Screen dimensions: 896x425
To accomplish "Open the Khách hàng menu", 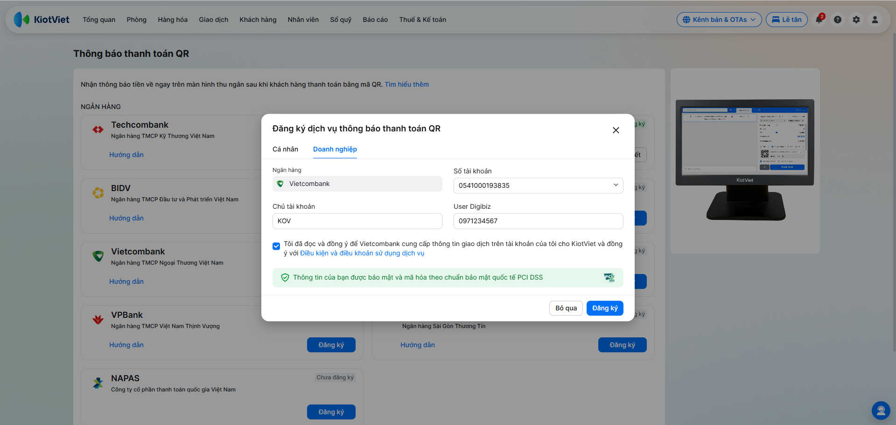I will (x=258, y=20).
